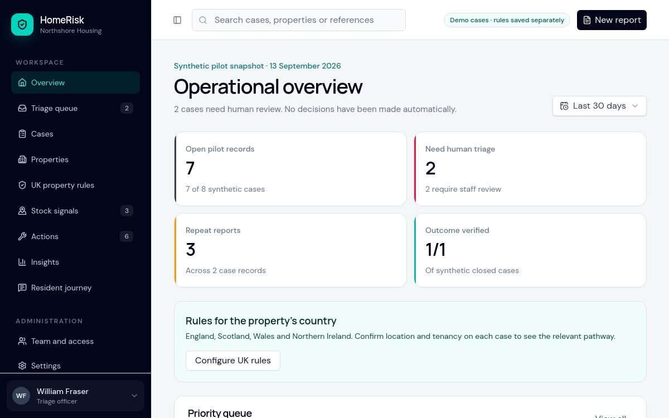Image resolution: width=669 pixels, height=418 pixels.
Task: Click the Actions wrench icon
Action: point(22,236)
